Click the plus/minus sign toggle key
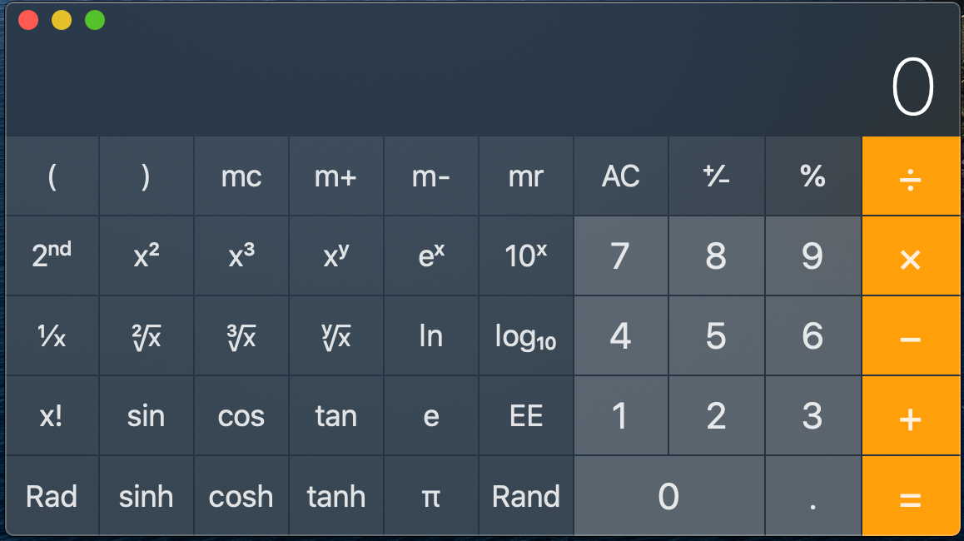The image size is (964, 541). coord(716,176)
